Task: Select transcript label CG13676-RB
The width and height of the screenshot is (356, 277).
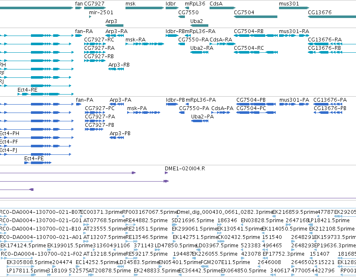Action: [x=325, y=48]
